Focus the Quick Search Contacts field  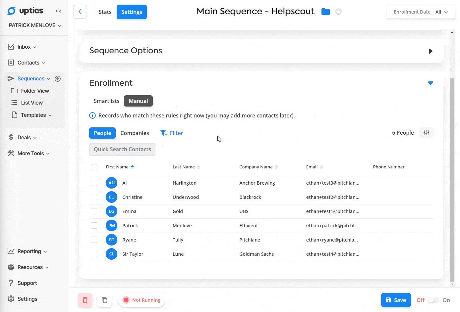(122, 149)
